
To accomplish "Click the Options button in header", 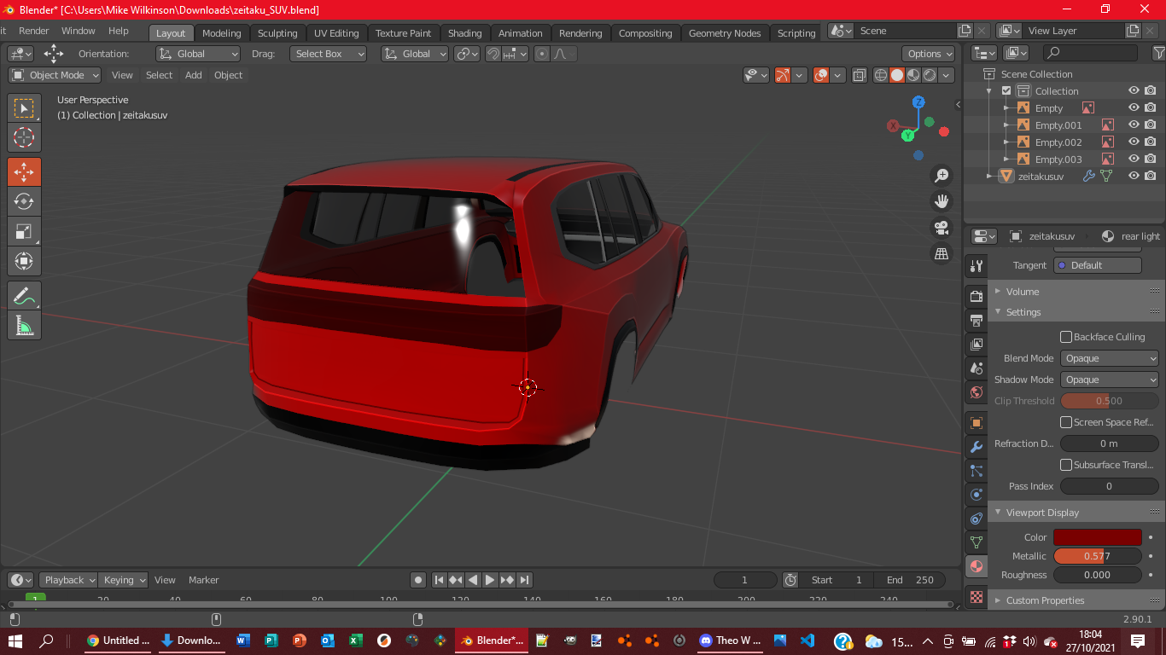I will click(x=930, y=54).
